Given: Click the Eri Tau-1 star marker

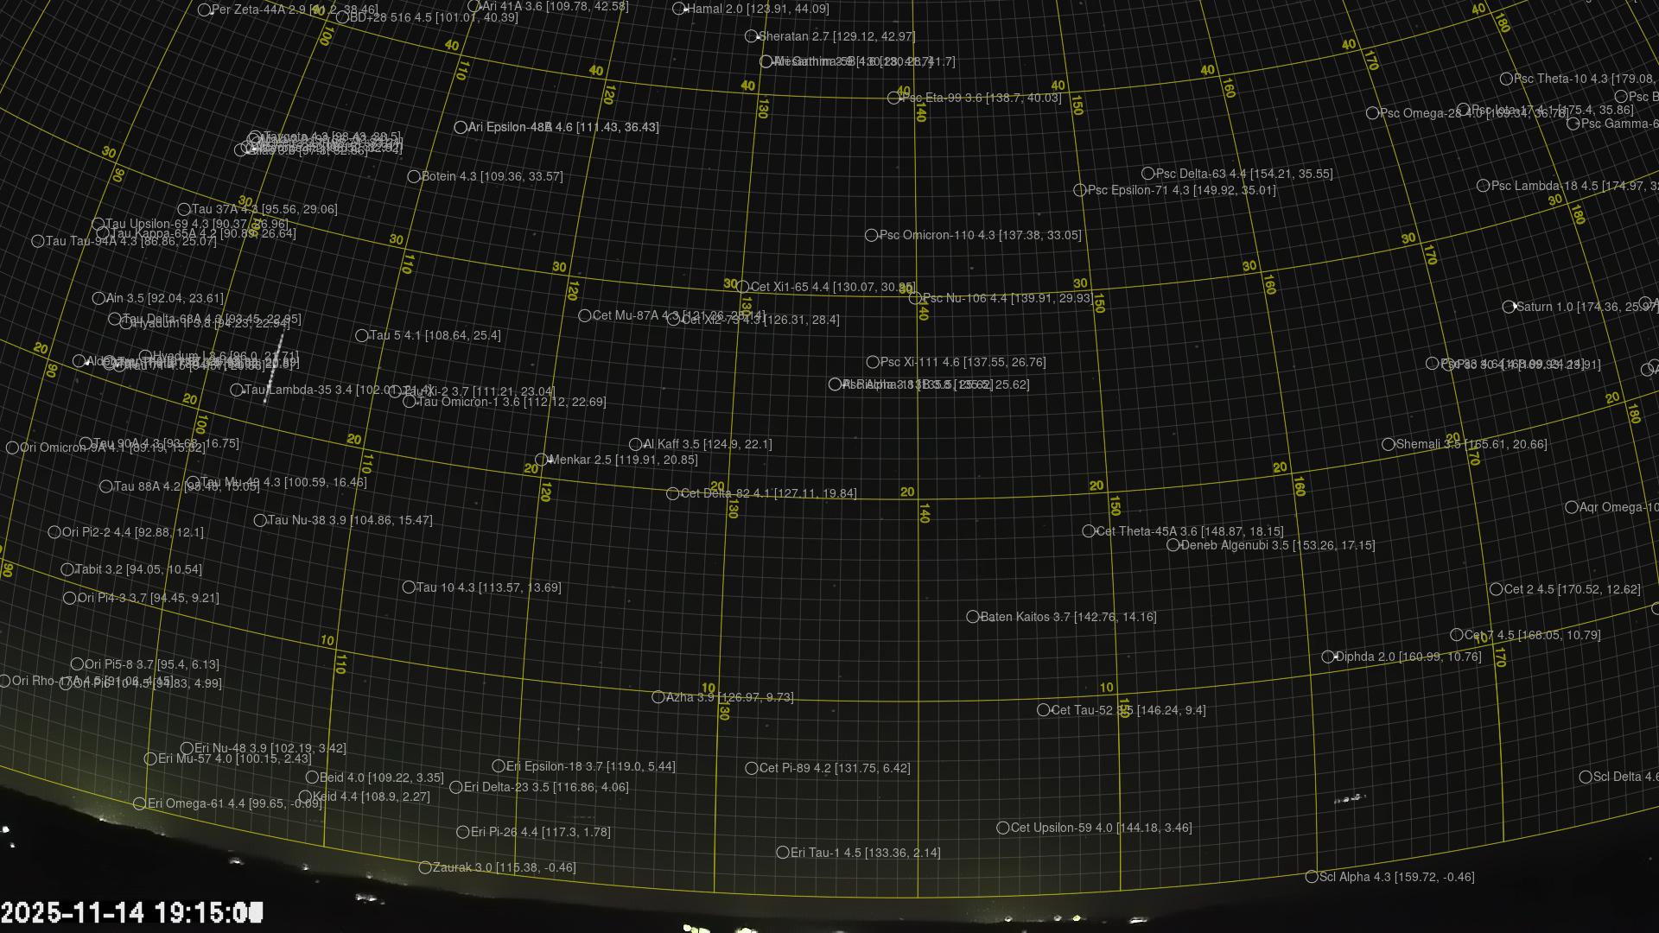Looking at the screenshot, I should click(782, 853).
